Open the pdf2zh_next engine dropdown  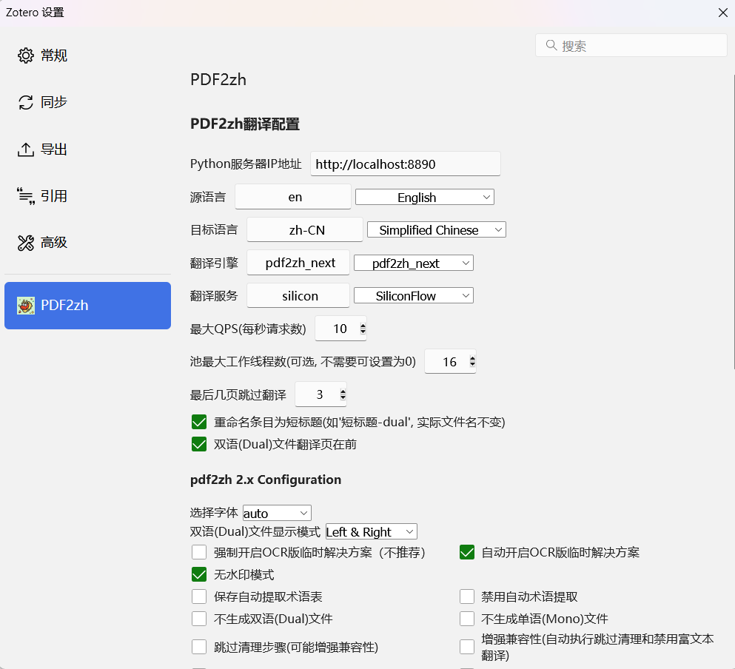coord(414,263)
